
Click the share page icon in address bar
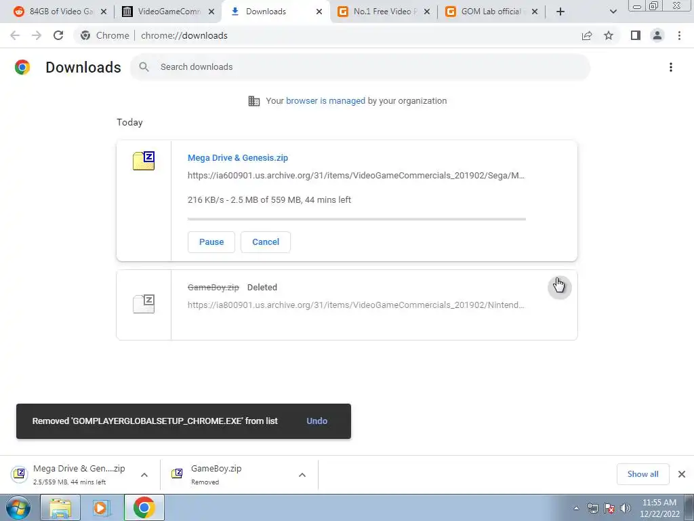coord(587,35)
